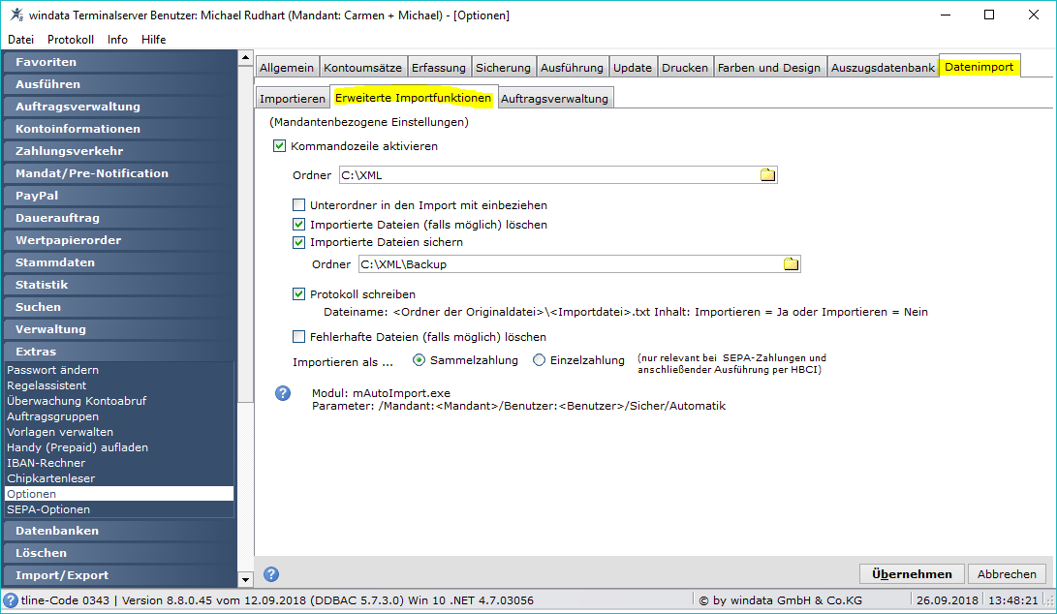
Task: Browse for the import folder C:\XML
Action: point(767,175)
